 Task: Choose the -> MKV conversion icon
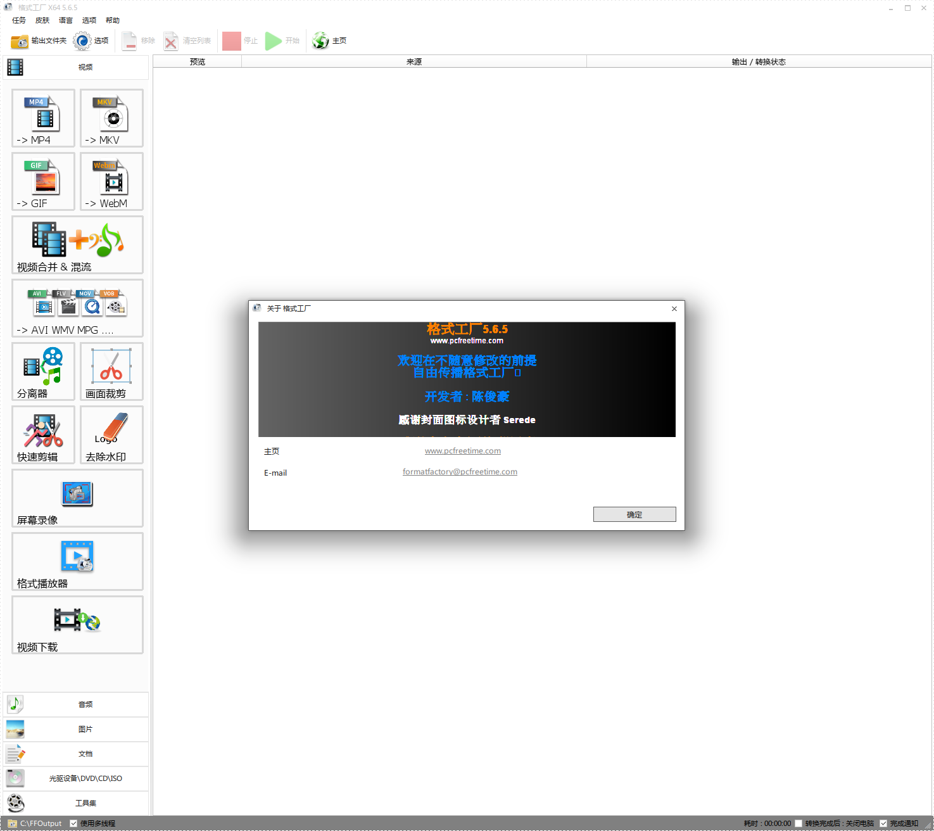[x=111, y=118]
